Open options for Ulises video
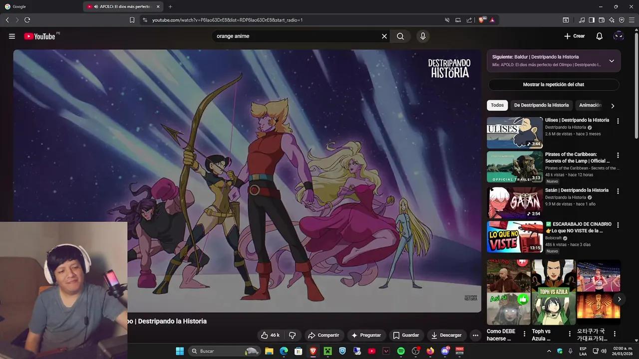Viewport: 639px width, 359px height. [x=618, y=121]
